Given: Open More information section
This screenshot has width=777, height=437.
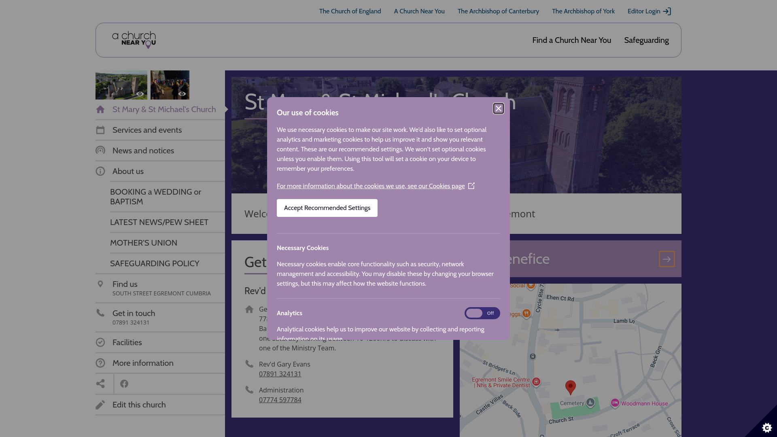Looking at the screenshot, I should 160,363.
